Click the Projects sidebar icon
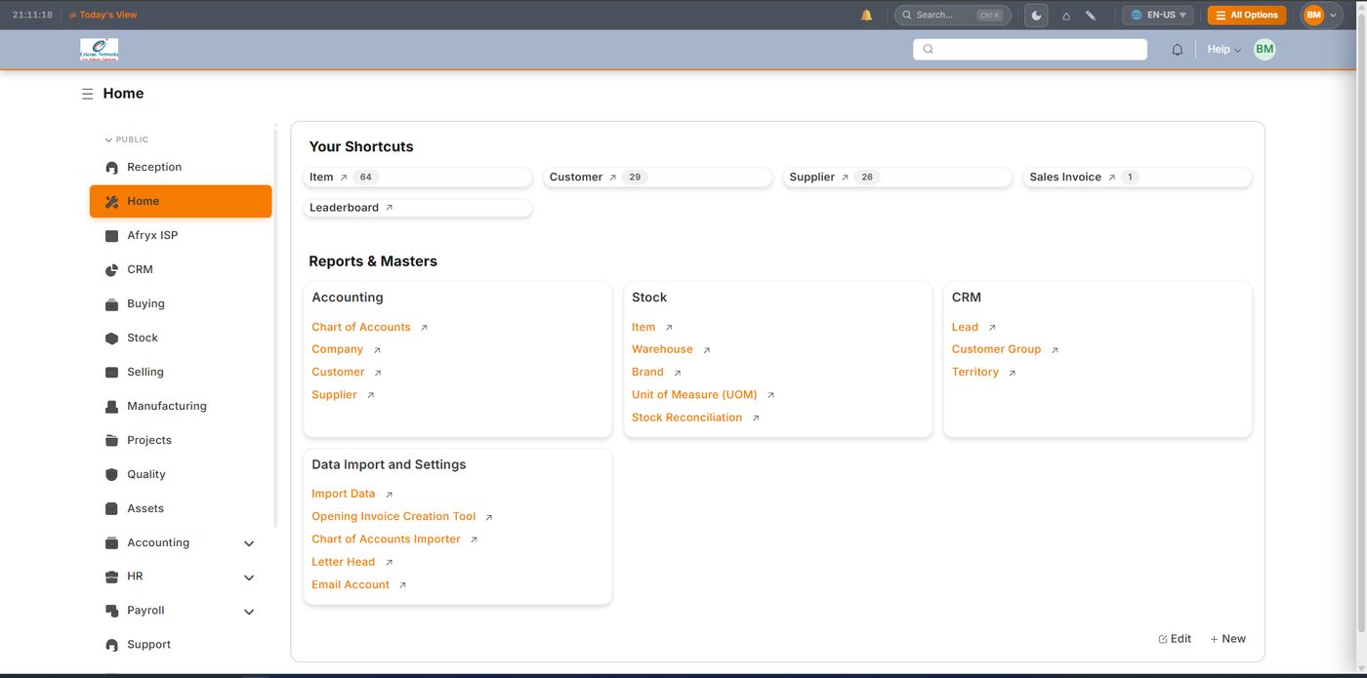The height and width of the screenshot is (678, 1367). click(x=111, y=441)
